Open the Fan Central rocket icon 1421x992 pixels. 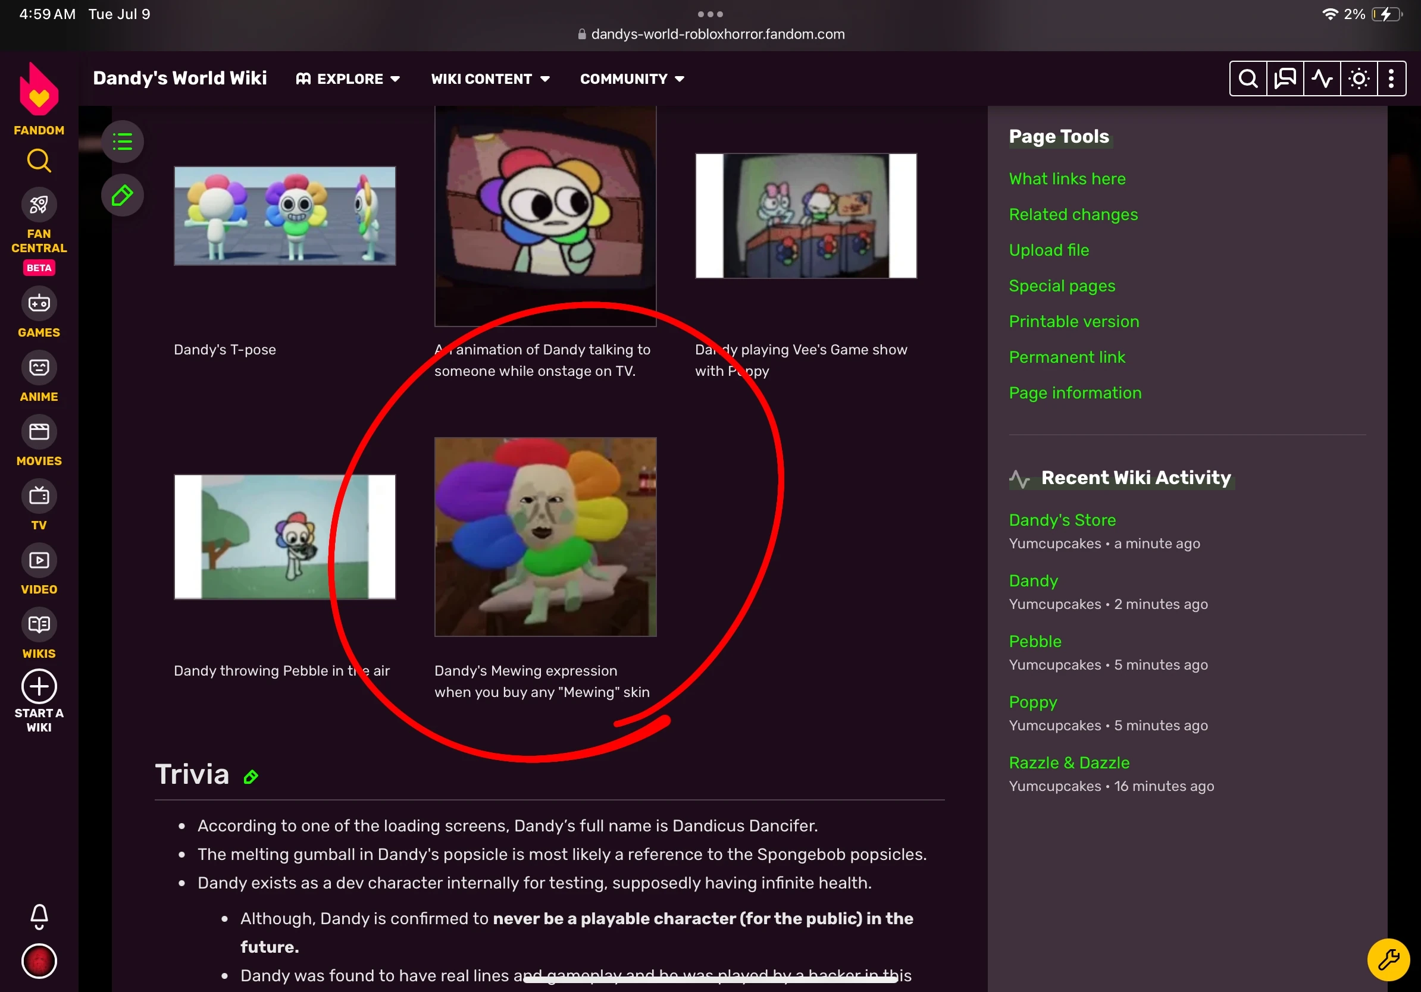click(39, 205)
